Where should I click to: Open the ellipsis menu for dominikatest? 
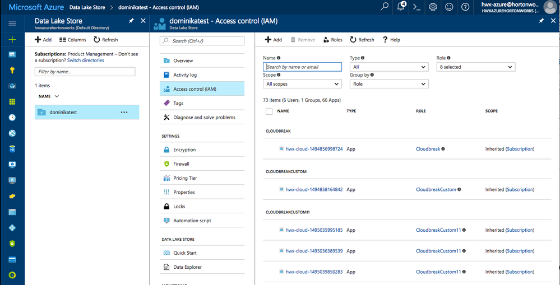(x=124, y=112)
